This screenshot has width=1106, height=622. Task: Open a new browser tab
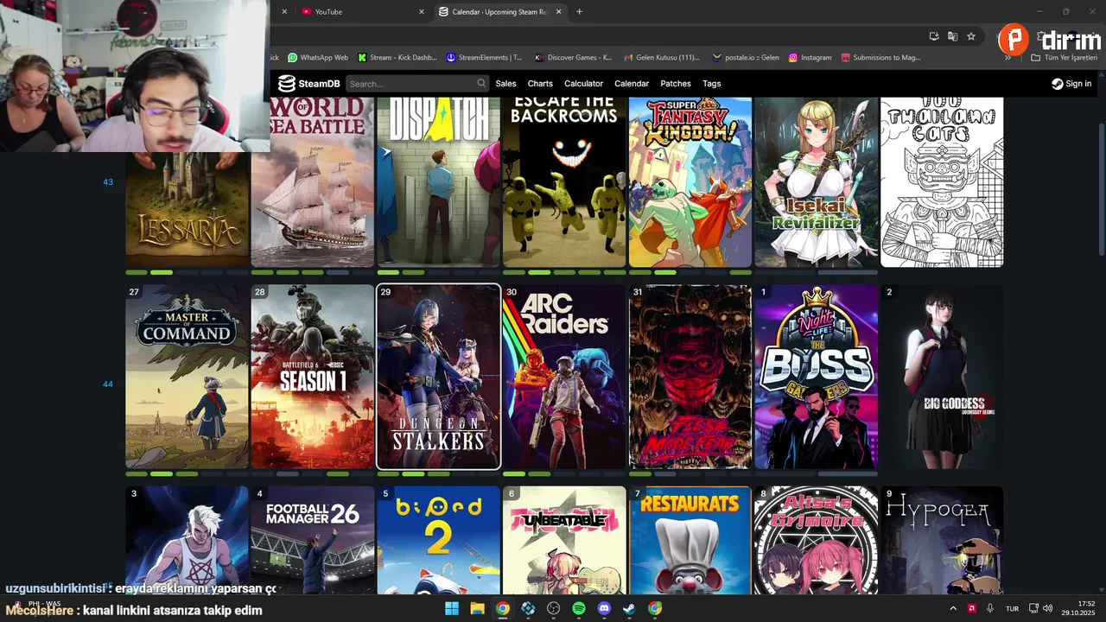[x=579, y=12]
